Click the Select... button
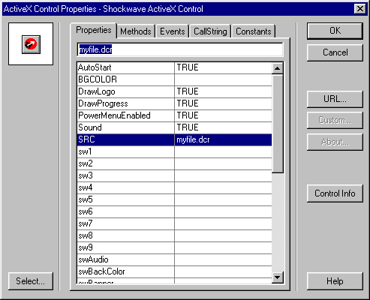The height and width of the screenshot is (300, 370). [31, 281]
